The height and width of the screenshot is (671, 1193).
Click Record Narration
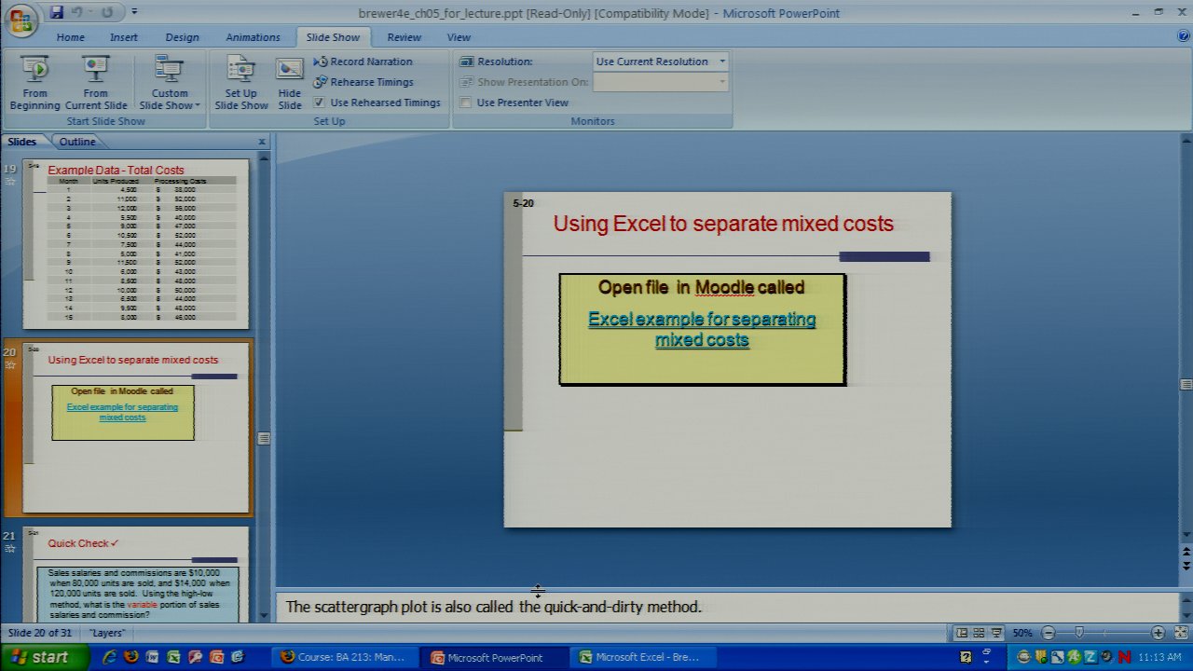click(370, 62)
